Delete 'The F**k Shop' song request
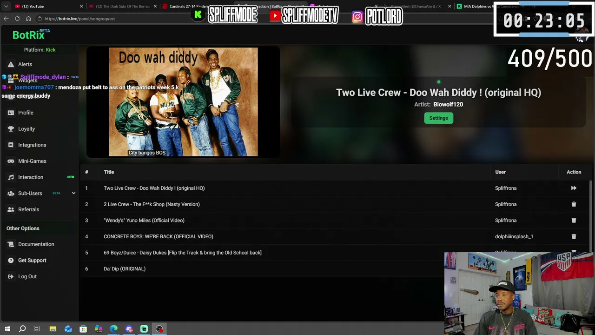This screenshot has height=335, width=595. [x=574, y=204]
